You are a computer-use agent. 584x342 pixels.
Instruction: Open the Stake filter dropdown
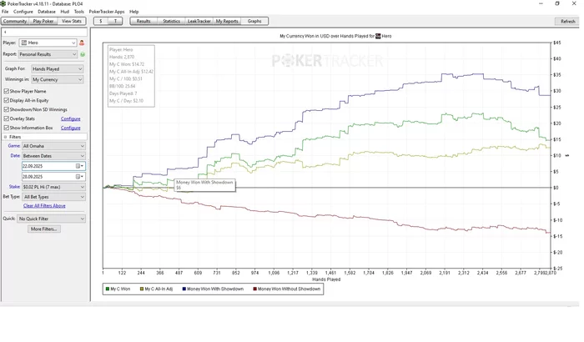coord(53,187)
